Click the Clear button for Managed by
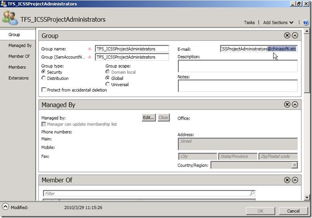Image resolution: width=312 pixels, height=218 pixels. point(164,118)
